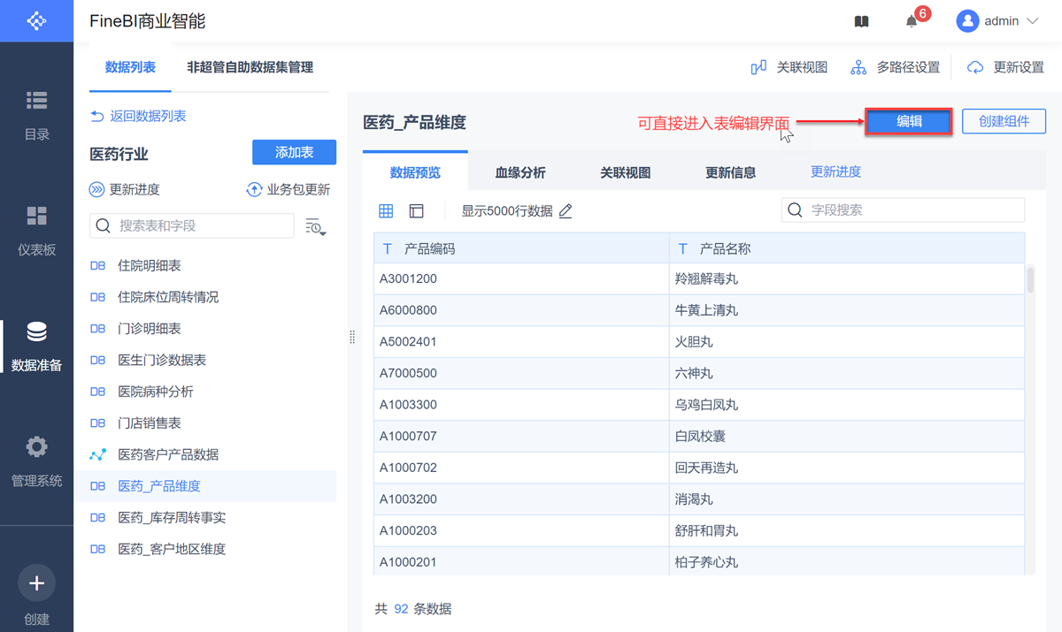
Task: Click the 更新进度 link beside 更新信息
Action: point(836,171)
